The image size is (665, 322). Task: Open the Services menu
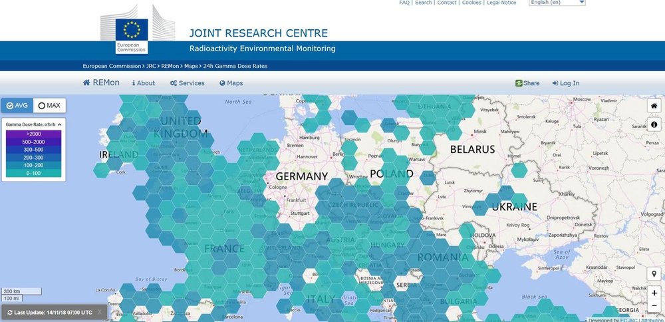click(187, 83)
